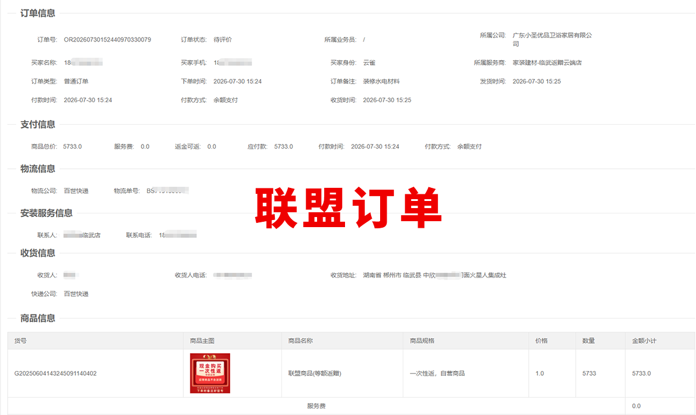
Task: Select order placed time 2026-07-30 15:24
Action: click(237, 81)
